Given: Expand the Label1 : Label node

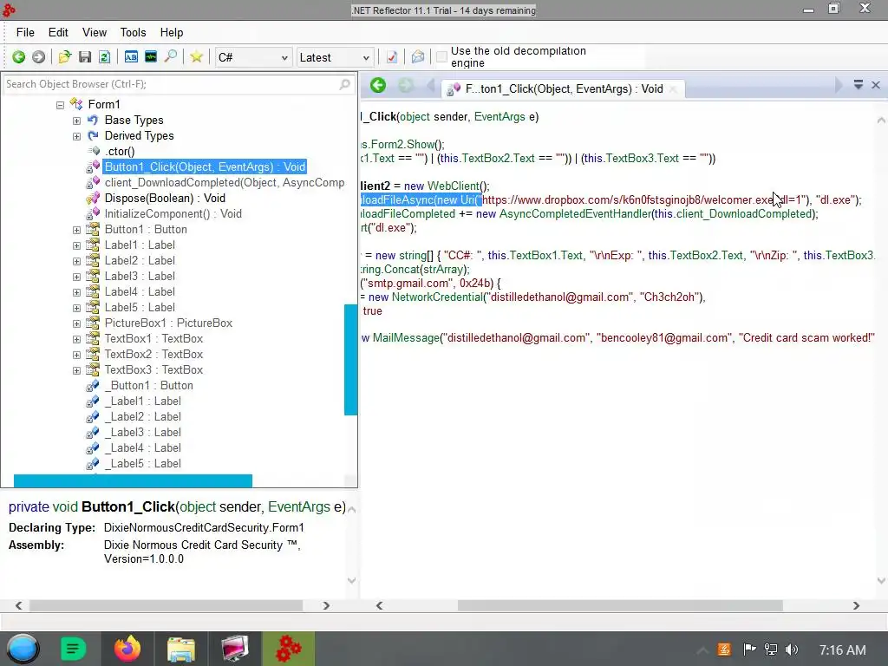Looking at the screenshot, I should (76, 245).
